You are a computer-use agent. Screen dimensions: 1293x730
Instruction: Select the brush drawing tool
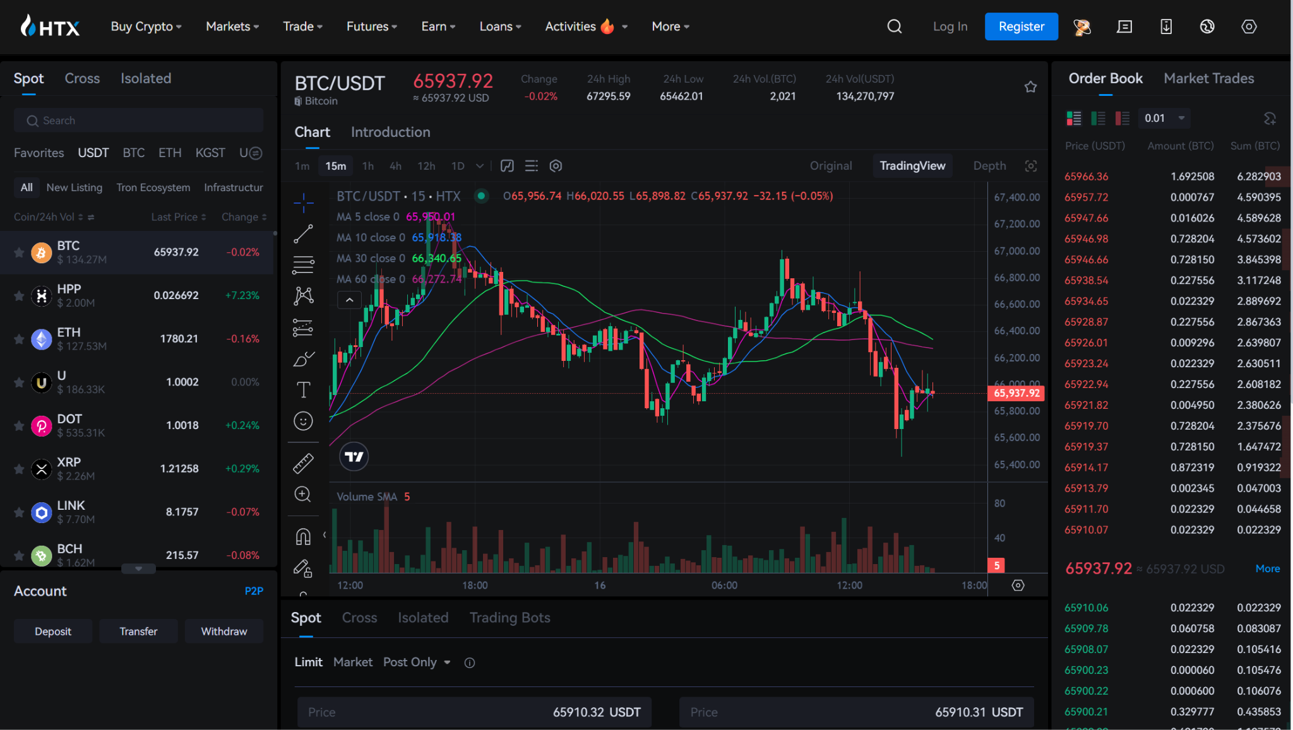[303, 358]
